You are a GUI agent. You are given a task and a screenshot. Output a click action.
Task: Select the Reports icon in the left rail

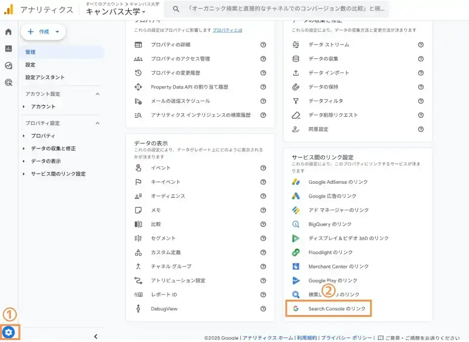point(7,49)
